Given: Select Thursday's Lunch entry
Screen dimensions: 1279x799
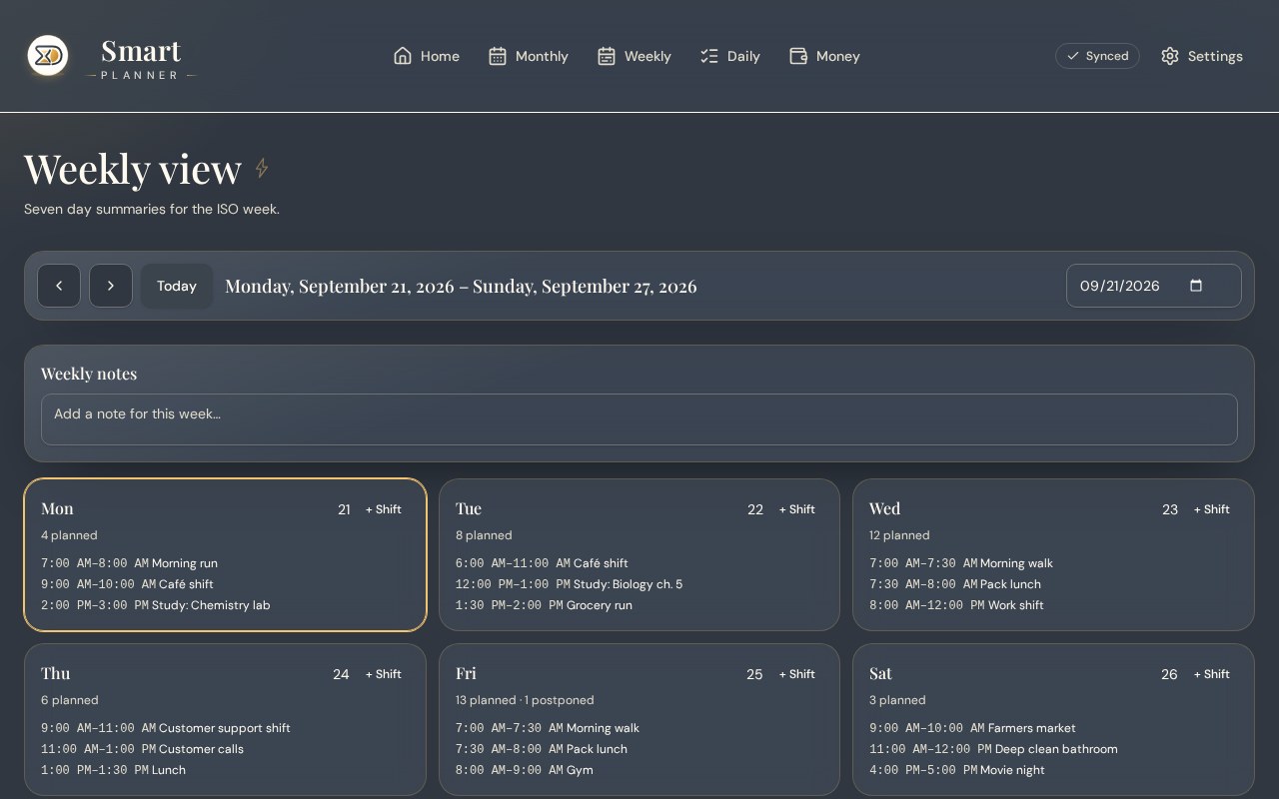Looking at the screenshot, I should click(113, 770).
